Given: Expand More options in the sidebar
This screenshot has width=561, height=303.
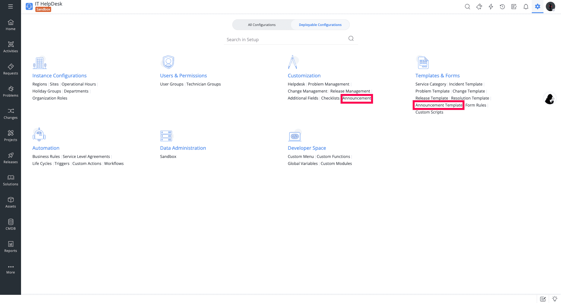Looking at the screenshot, I should click(x=11, y=269).
